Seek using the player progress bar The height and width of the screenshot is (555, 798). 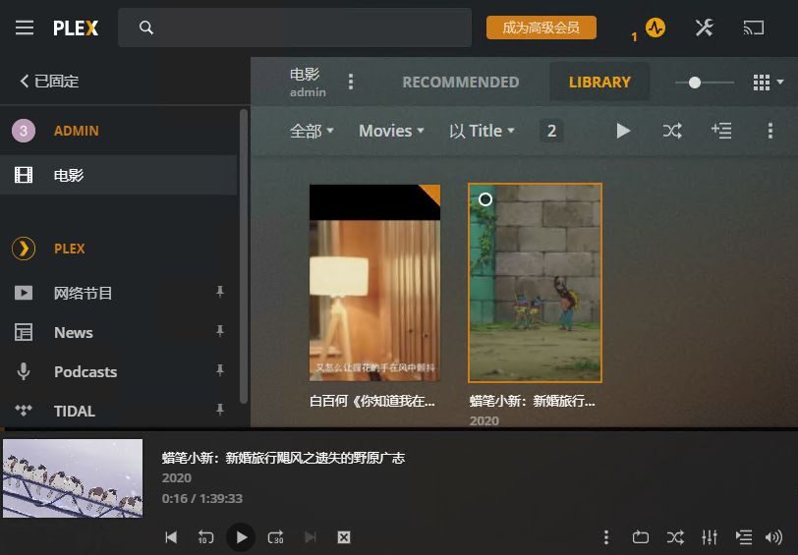(x=399, y=430)
